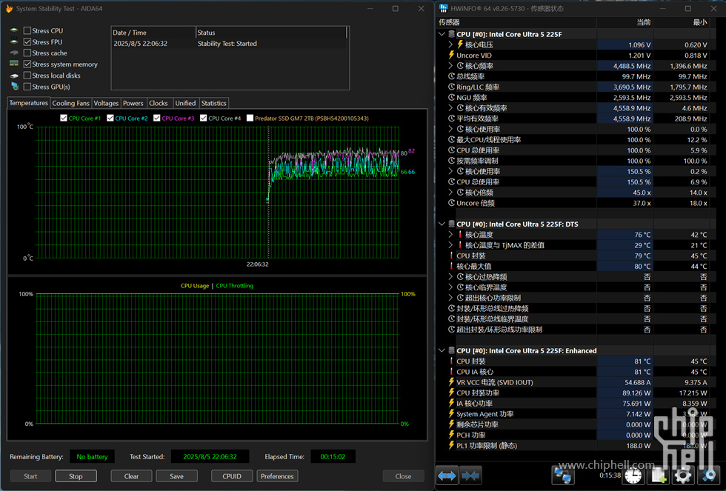The height and width of the screenshot is (491, 726).
Task: Click the chip icon beside Stress CPU
Action: (14, 30)
